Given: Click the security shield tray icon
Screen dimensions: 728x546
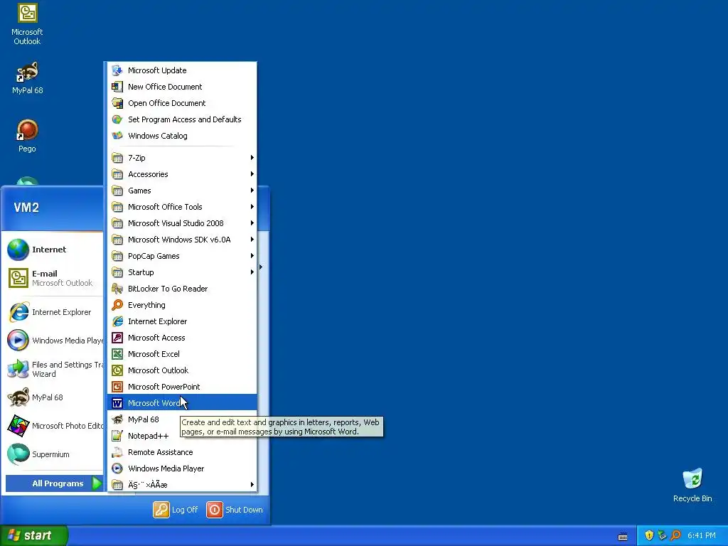Looking at the screenshot, I should click(x=649, y=535).
